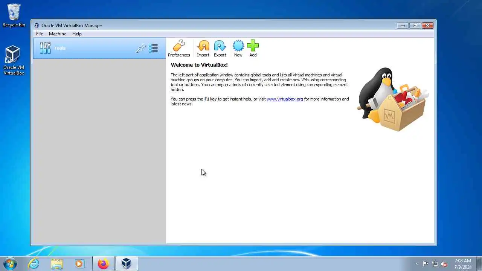Close the VirtualBox Manager window
The height and width of the screenshot is (271, 482).
(x=427, y=25)
